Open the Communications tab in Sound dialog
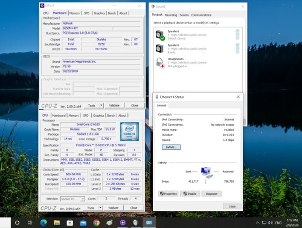This screenshot has width=302, height=228. (x=201, y=15)
